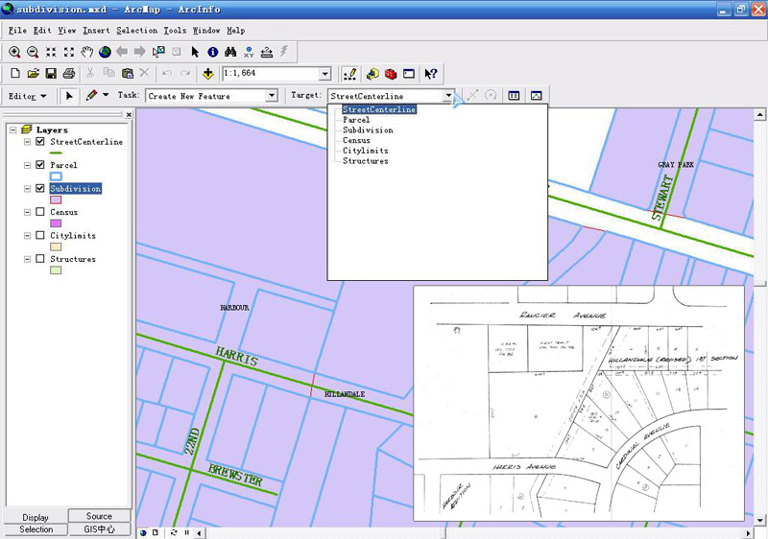Choose Parcel in the Target list
768x539 pixels.
click(x=356, y=120)
